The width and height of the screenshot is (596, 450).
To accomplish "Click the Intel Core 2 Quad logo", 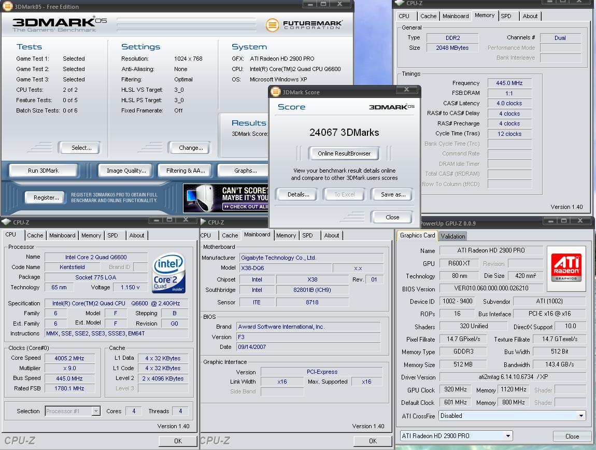I will (168, 273).
